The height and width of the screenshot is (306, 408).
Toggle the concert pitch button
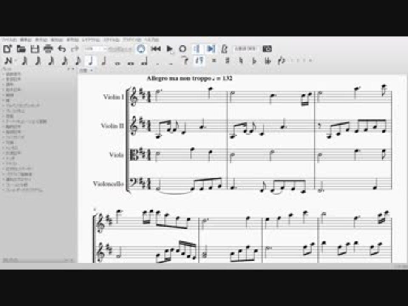[x=245, y=49]
